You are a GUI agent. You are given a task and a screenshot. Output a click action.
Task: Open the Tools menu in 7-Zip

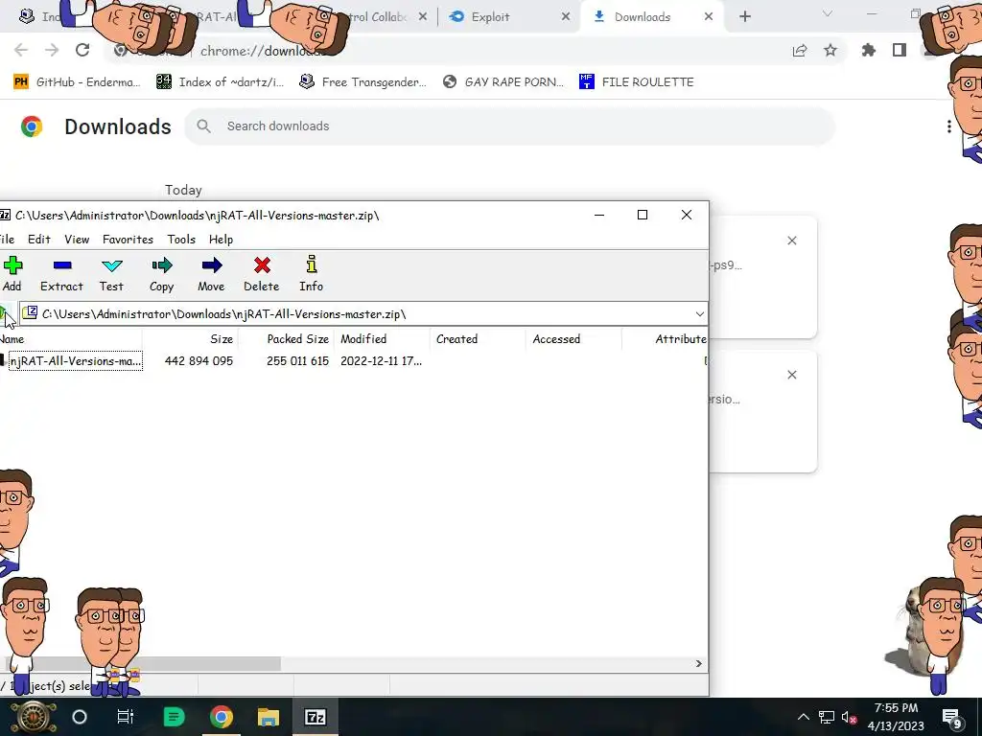[x=181, y=239]
